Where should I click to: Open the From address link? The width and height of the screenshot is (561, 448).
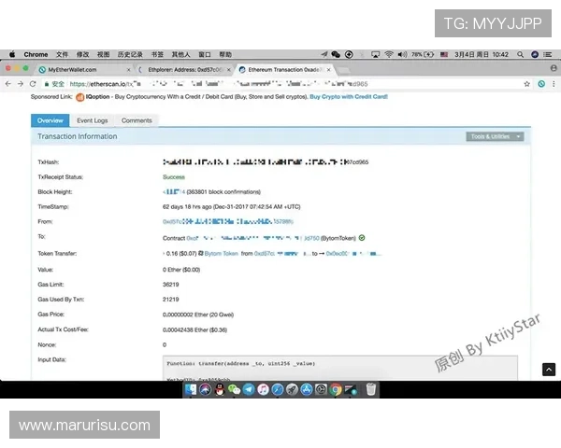pos(228,221)
